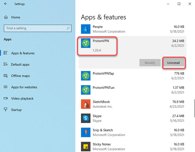Minimize the Settings window
Image resolution: width=195 pixels, height=152 pixels.
(x=168, y=4)
